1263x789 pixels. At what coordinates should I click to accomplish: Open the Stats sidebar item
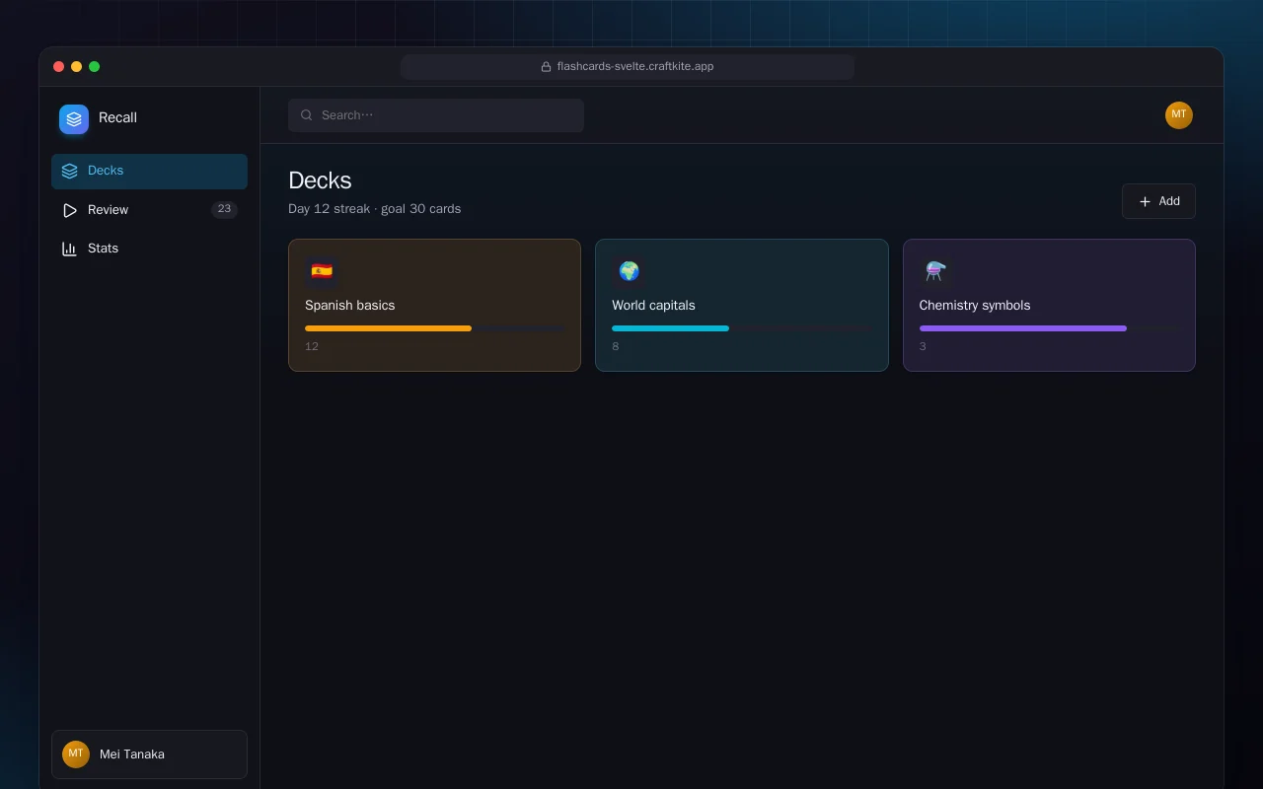[149, 249]
